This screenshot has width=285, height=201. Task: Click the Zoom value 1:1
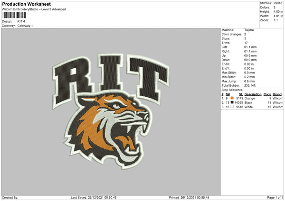point(275,20)
